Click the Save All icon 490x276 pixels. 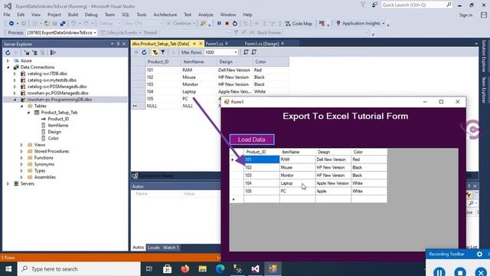pos(63,24)
